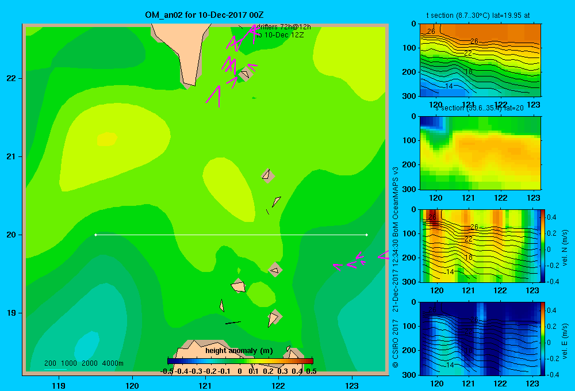The height and width of the screenshot is (391, 575).
Task: Click the "vel. N (m/s)" axis label
Action: click(x=565, y=248)
